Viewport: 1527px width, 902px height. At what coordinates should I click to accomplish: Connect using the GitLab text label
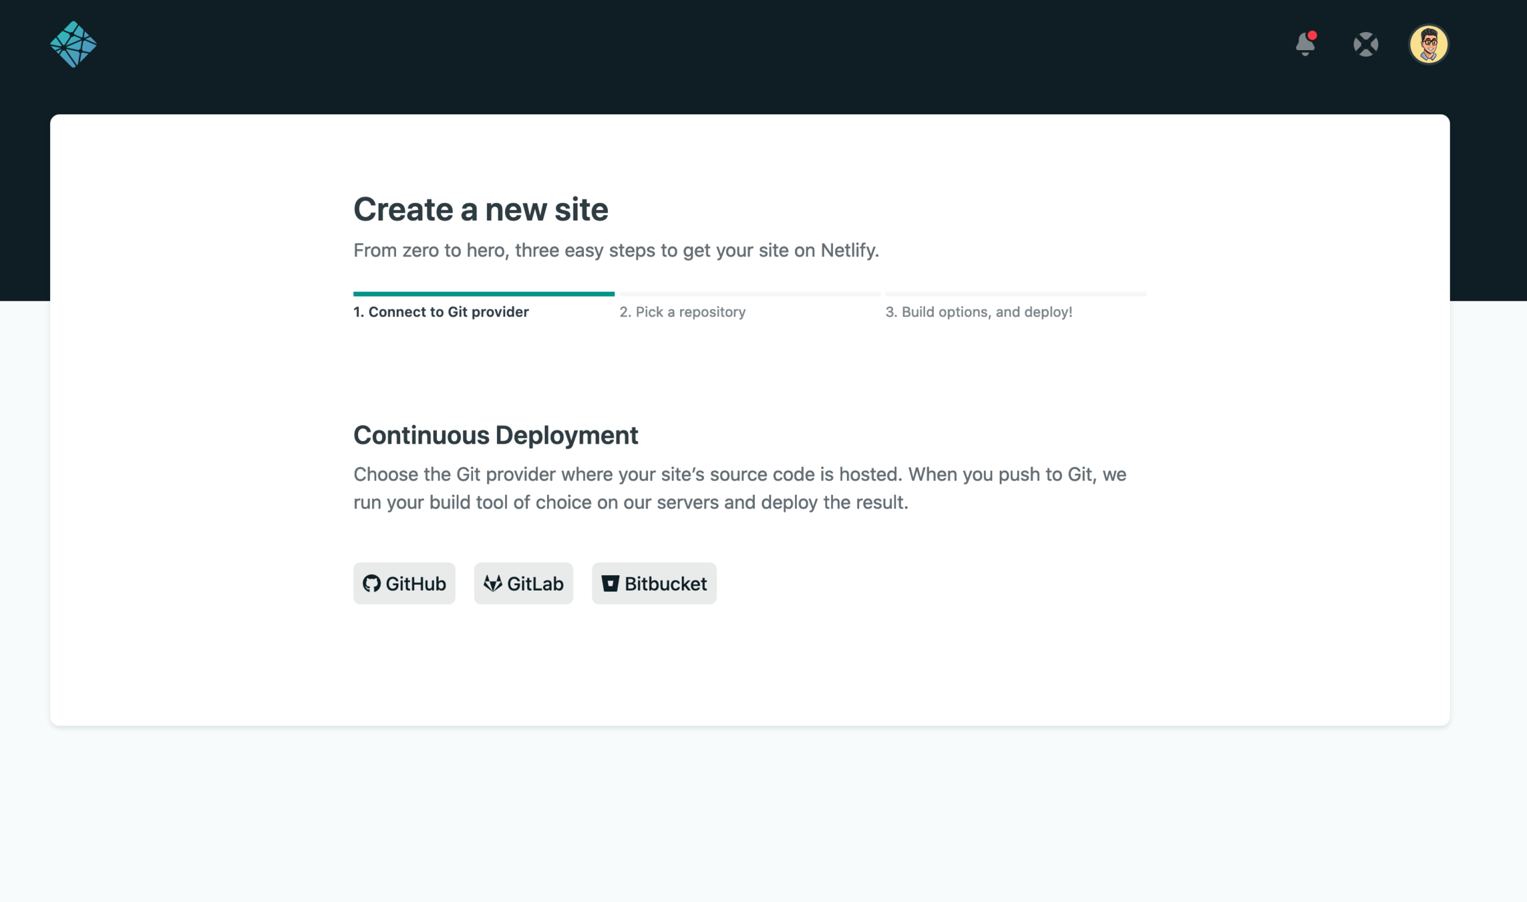535,584
